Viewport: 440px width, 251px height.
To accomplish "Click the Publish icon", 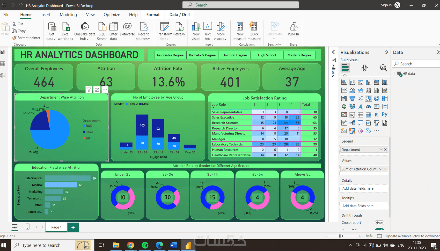I will click(x=293, y=28).
